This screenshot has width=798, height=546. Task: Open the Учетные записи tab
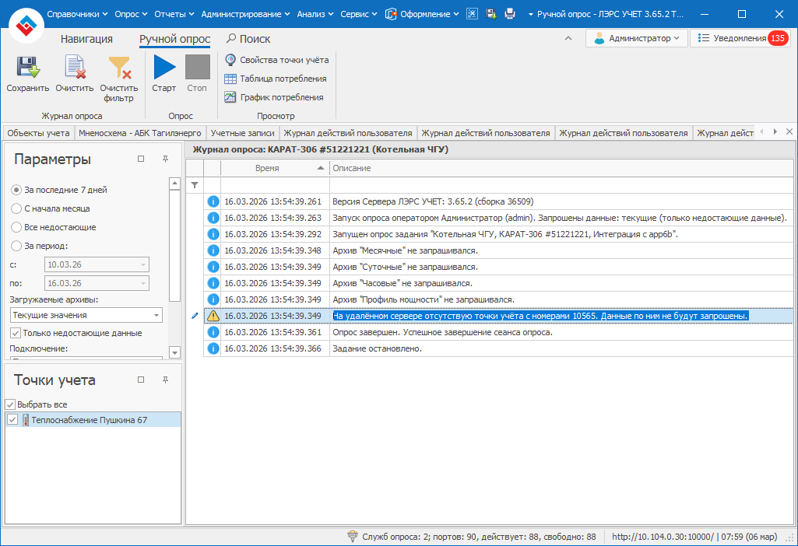(x=242, y=133)
